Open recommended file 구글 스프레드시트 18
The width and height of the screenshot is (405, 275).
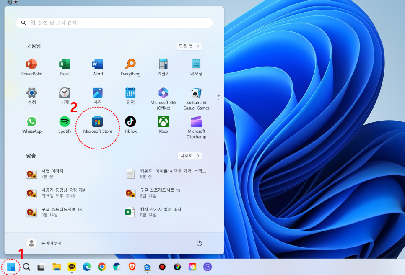[x=54, y=212]
